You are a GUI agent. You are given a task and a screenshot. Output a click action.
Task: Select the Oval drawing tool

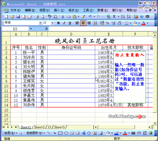(x=66, y=133)
